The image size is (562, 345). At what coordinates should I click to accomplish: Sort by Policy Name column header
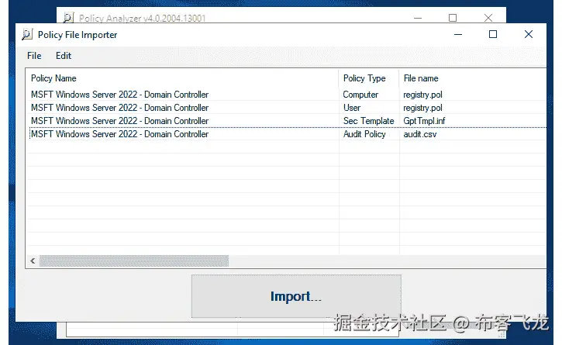(53, 78)
